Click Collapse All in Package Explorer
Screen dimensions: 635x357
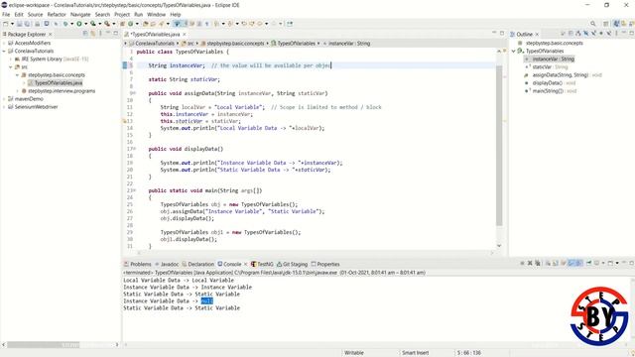pos(85,34)
